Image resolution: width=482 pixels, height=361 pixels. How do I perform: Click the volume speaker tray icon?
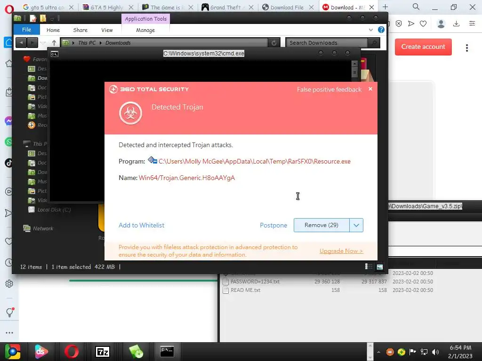tap(435, 352)
